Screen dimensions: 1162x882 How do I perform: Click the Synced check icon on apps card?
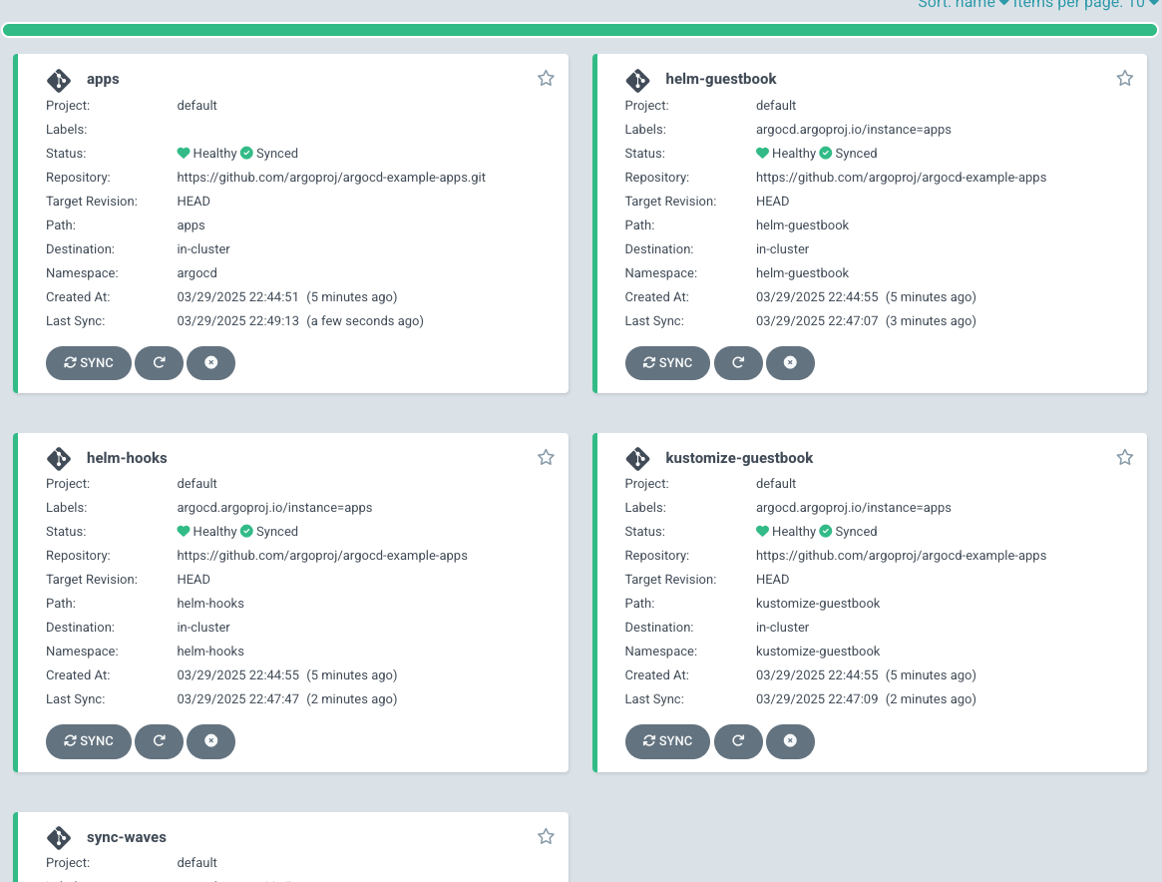pyautogui.click(x=246, y=153)
